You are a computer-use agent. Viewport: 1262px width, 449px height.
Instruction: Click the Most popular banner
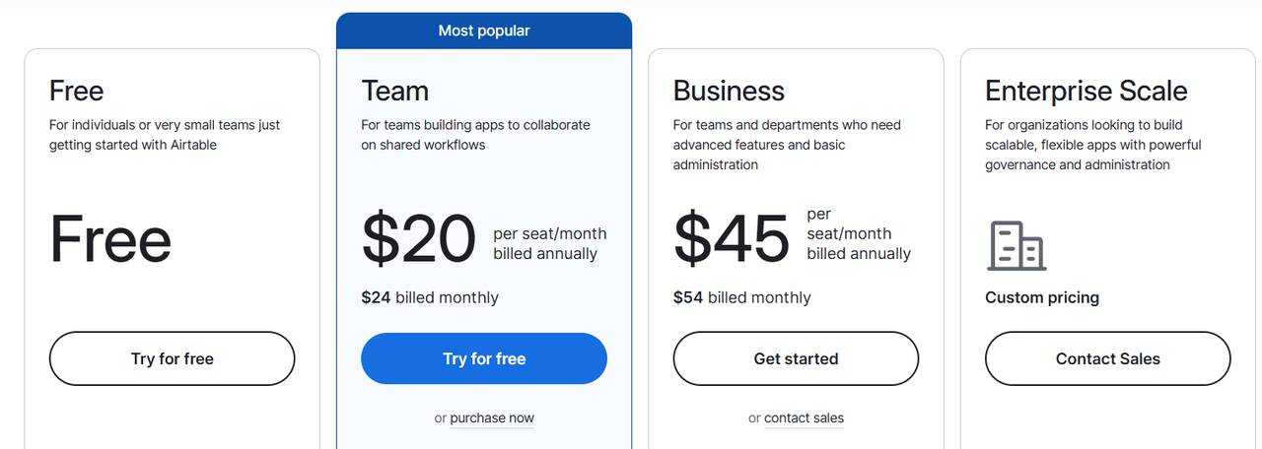pos(484,31)
